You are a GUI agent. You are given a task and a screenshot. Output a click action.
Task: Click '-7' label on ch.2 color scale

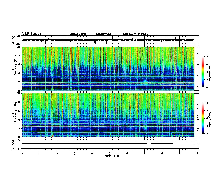[x=207, y=133]
